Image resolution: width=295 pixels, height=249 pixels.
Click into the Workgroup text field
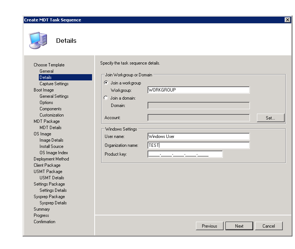[x=199, y=90]
